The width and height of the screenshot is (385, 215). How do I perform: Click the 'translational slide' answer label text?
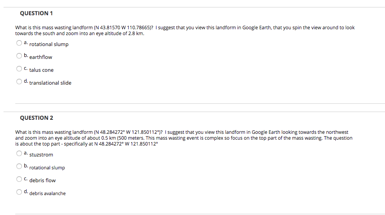[50, 83]
